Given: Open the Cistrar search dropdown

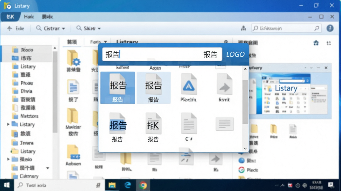Looking at the screenshot, I should click(51, 29).
